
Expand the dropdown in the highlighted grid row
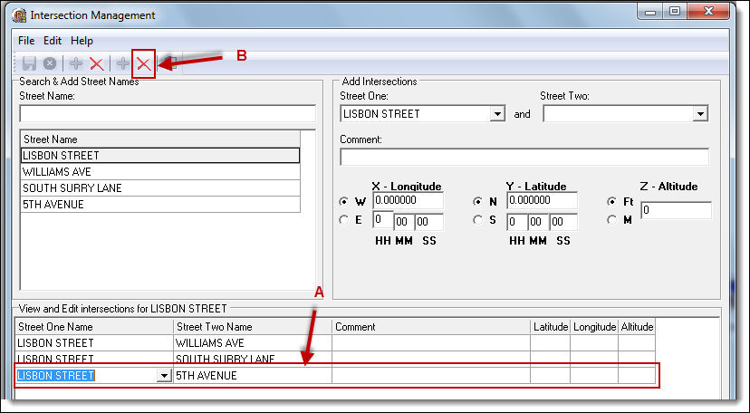[164, 375]
